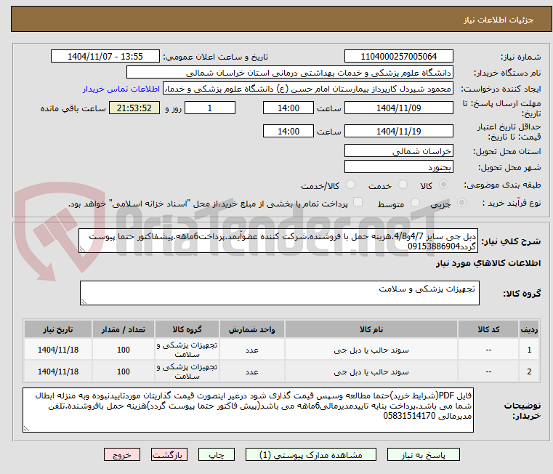
Task: Click the delivery city بجنورد field
Action: pyautogui.click(x=398, y=167)
